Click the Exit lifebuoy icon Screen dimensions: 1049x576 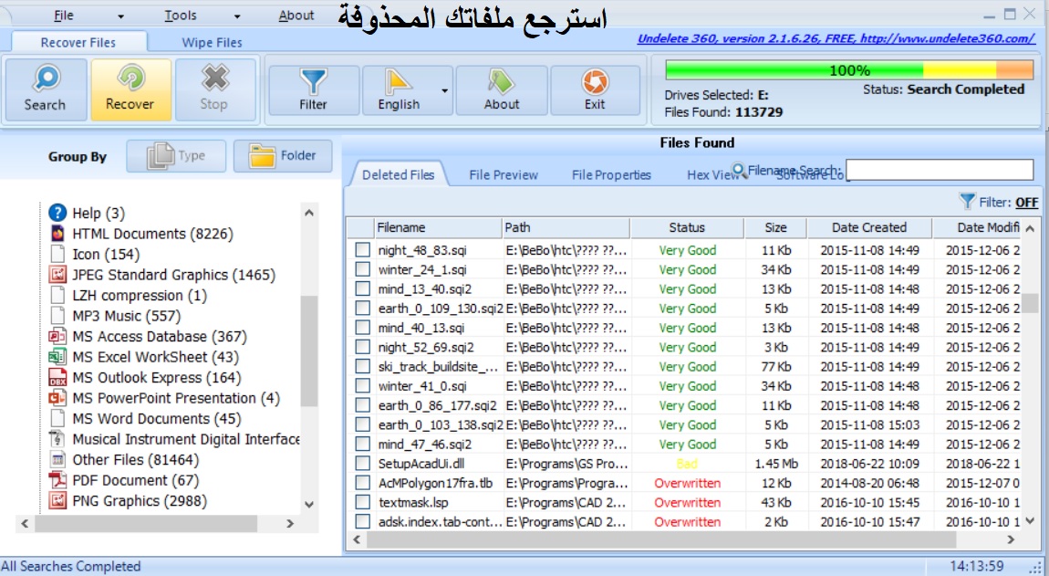coord(595,82)
